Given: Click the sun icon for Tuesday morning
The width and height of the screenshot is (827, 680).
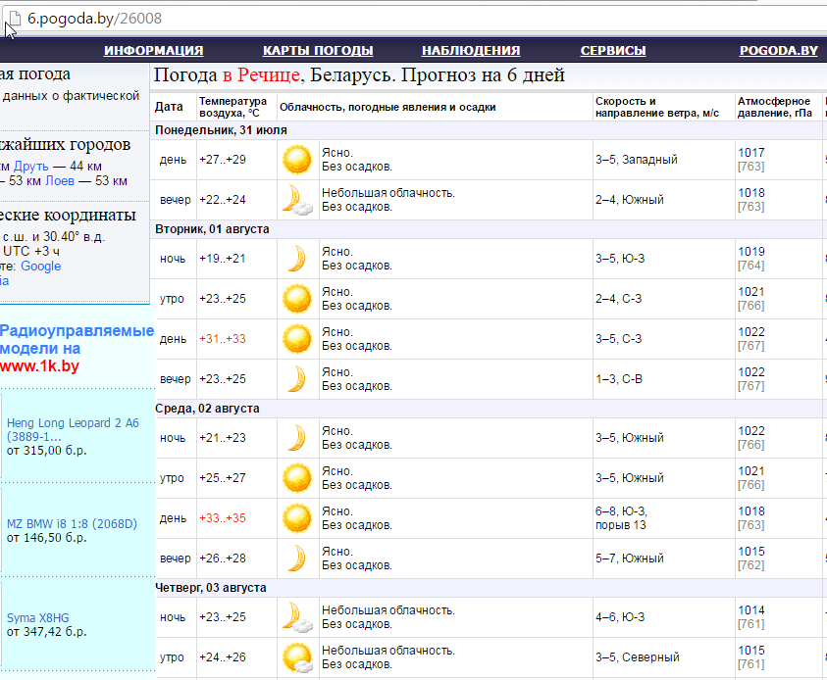Looking at the screenshot, I should pos(296,299).
